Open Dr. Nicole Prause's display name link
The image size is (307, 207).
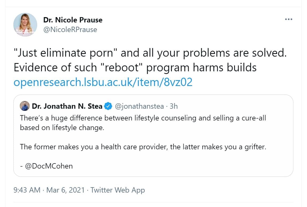point(73,20)
